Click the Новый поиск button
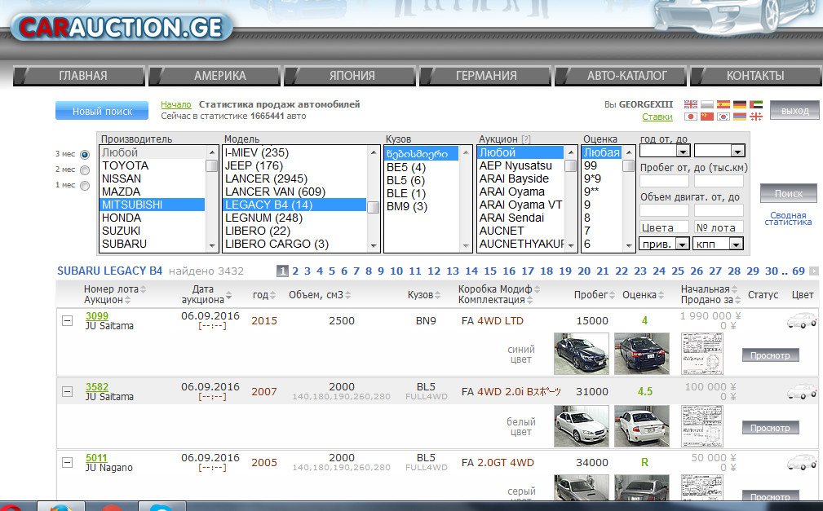The image size is (823, 511). coord(102,111)
